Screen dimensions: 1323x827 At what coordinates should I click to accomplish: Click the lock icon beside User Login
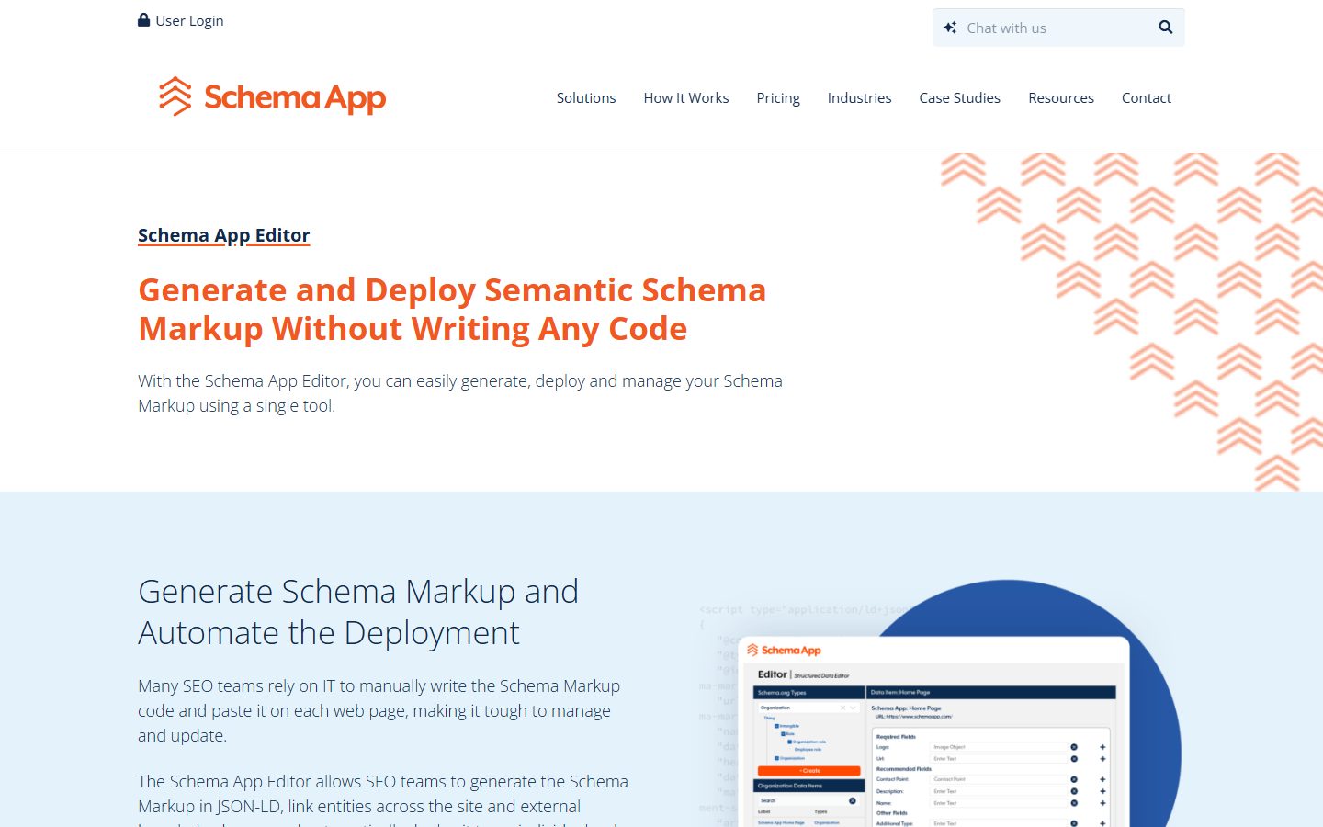pos(143,20)
